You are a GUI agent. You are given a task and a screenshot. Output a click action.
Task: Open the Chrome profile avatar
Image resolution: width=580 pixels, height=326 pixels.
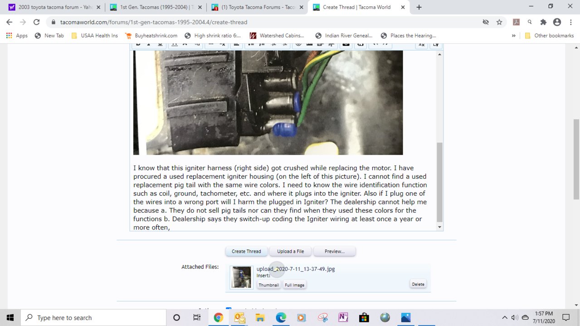pyautogui.click(x=557, y=22)
